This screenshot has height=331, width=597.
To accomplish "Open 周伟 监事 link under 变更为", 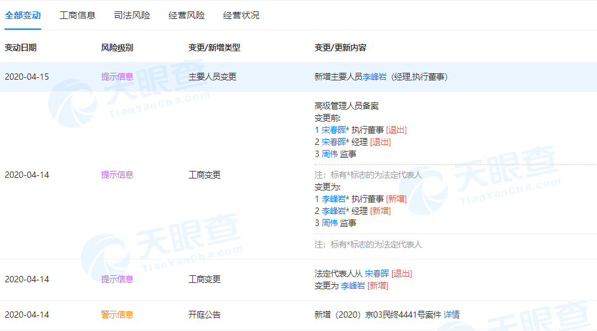I will [329, 223].
